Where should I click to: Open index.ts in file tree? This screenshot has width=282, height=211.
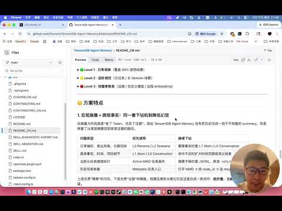point(18,157)
